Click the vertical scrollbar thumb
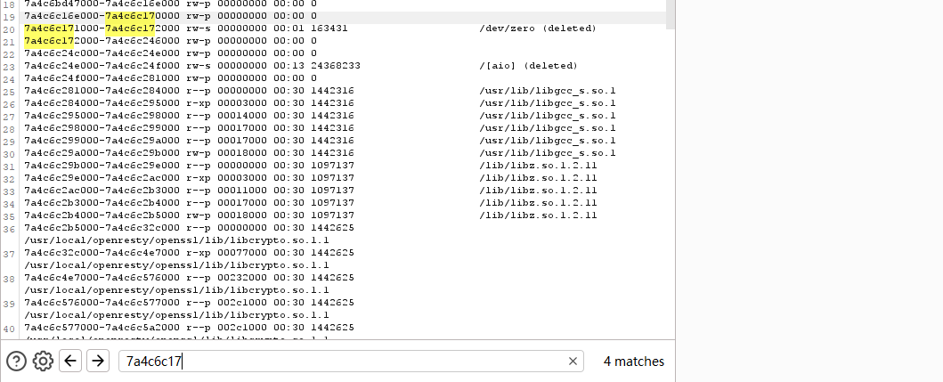Viewport: 943px width, 382px height. 670,13
